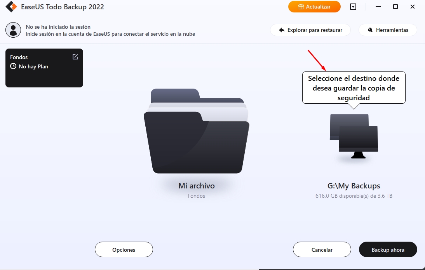
Task: Click '616,0 GB disponible(s) de 3,6 TB' text
Action: 354,196
